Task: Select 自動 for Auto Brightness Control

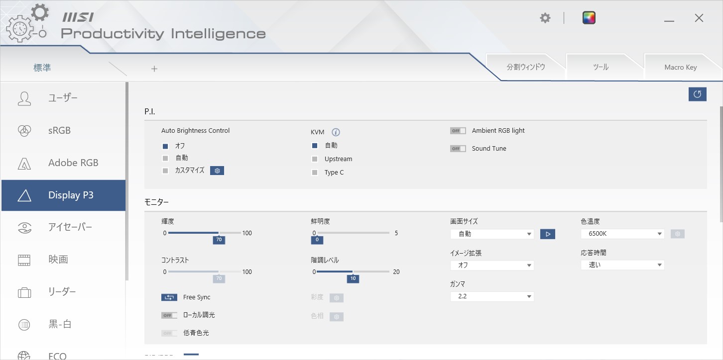Action: tap(165, 158)
